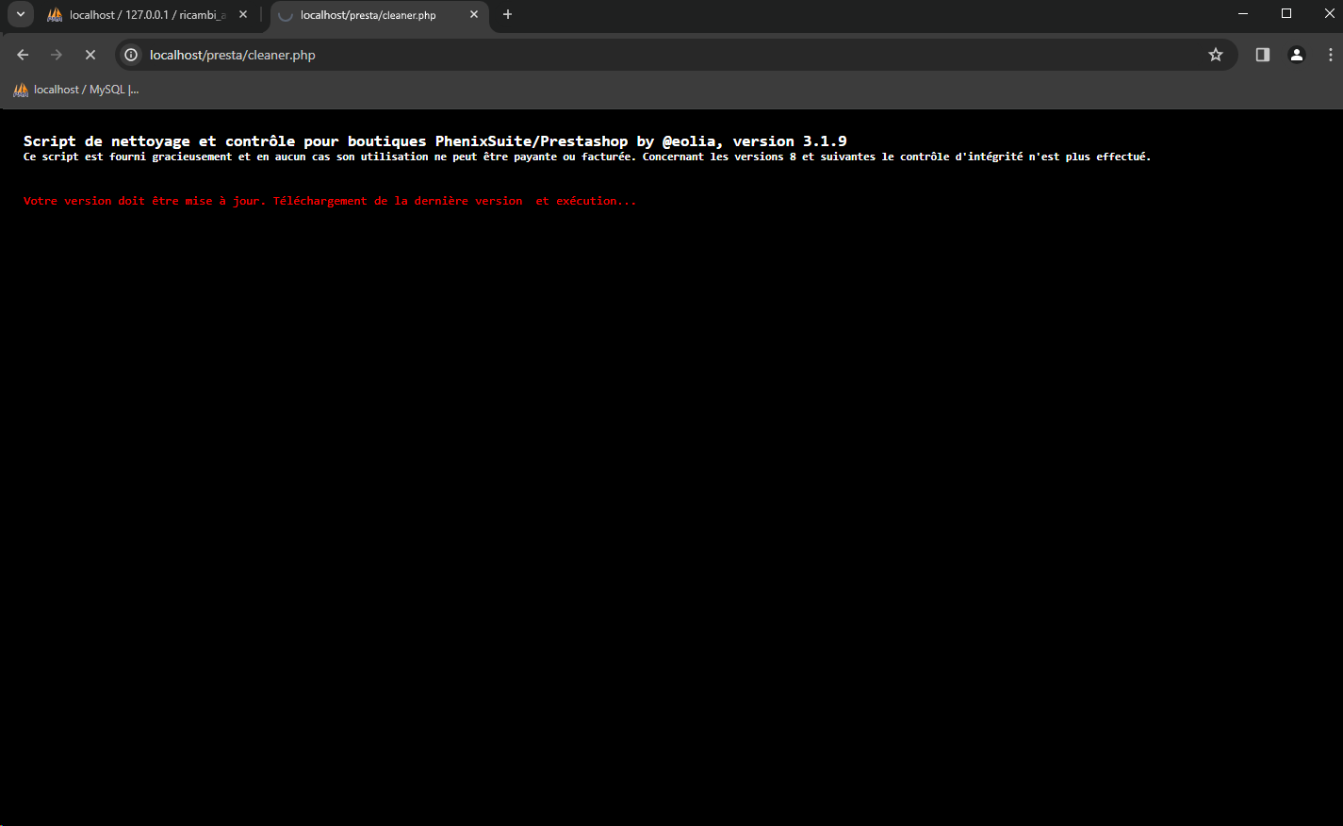
Task: Close the Chrome window
Action: 1329,14
